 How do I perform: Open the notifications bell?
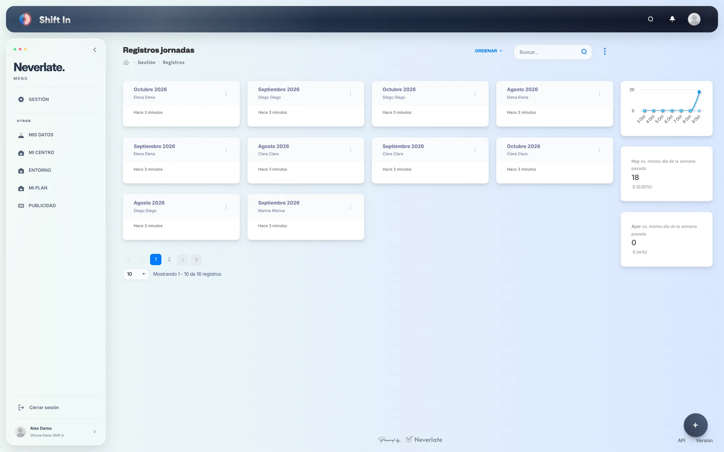coord(672,19)
